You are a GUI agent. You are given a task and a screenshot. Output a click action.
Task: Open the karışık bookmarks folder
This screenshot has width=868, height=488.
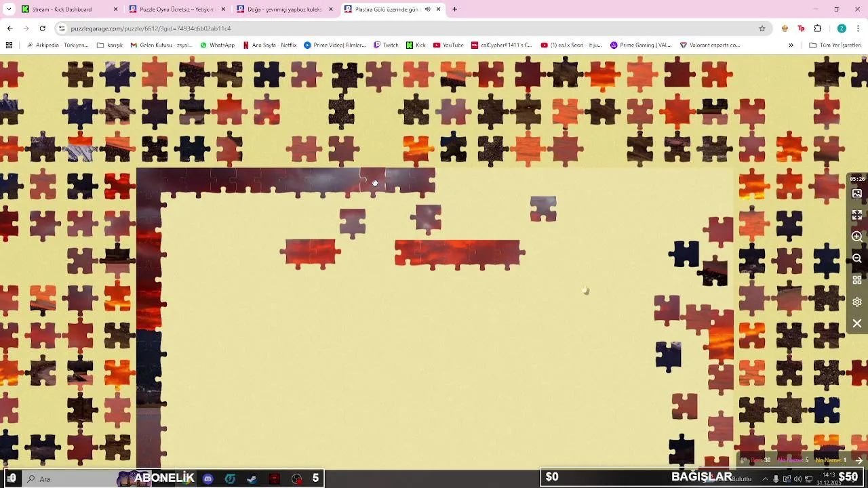click(110, 45)
